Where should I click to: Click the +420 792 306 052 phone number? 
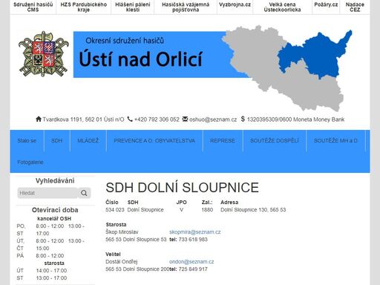tap(157, 119)
